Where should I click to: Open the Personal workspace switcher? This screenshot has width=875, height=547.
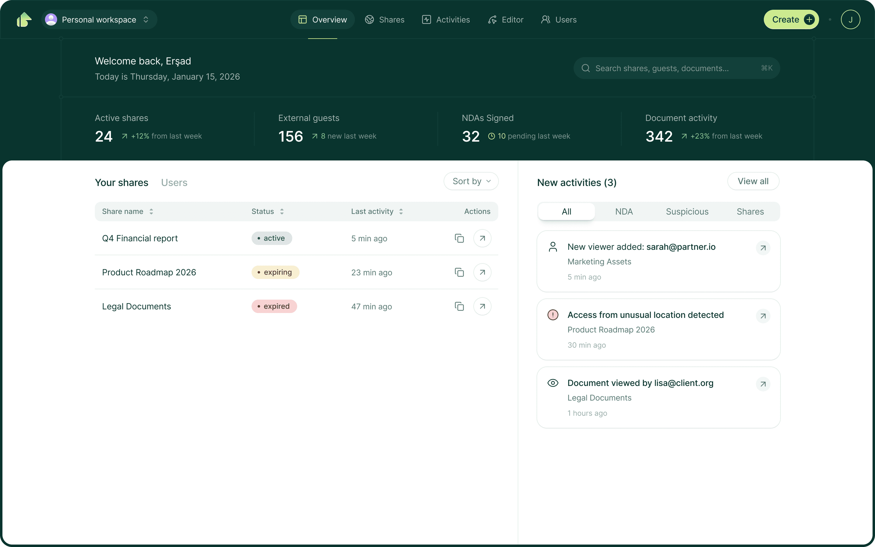pos(99,19)
